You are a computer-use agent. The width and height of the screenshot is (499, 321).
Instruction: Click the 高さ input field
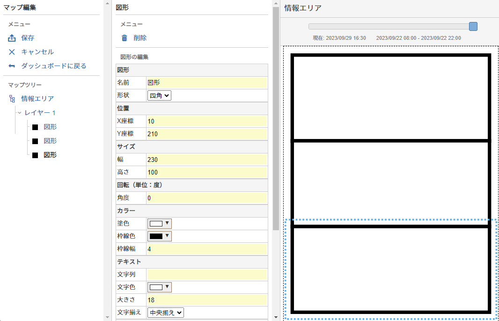(207, 172)
